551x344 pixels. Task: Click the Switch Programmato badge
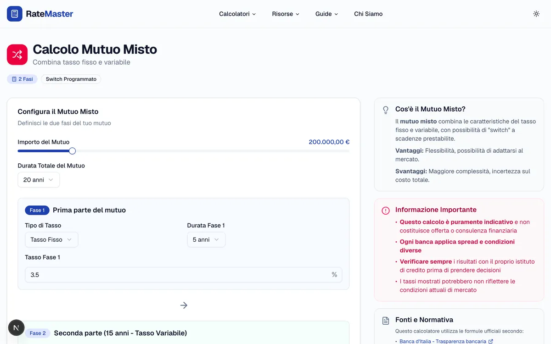(x=71, y=79)
